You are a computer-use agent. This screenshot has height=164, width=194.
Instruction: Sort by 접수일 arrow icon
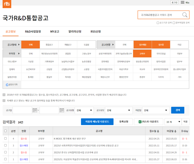pos(158,131)
